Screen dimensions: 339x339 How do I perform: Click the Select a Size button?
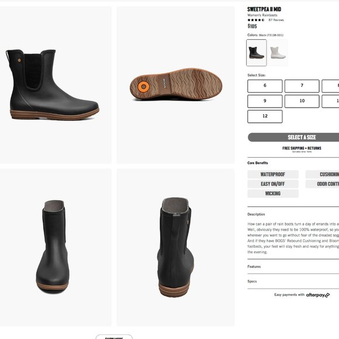[293, 137]
